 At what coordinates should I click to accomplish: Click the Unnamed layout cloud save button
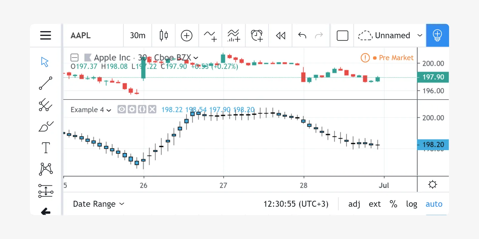pos(384,35)
